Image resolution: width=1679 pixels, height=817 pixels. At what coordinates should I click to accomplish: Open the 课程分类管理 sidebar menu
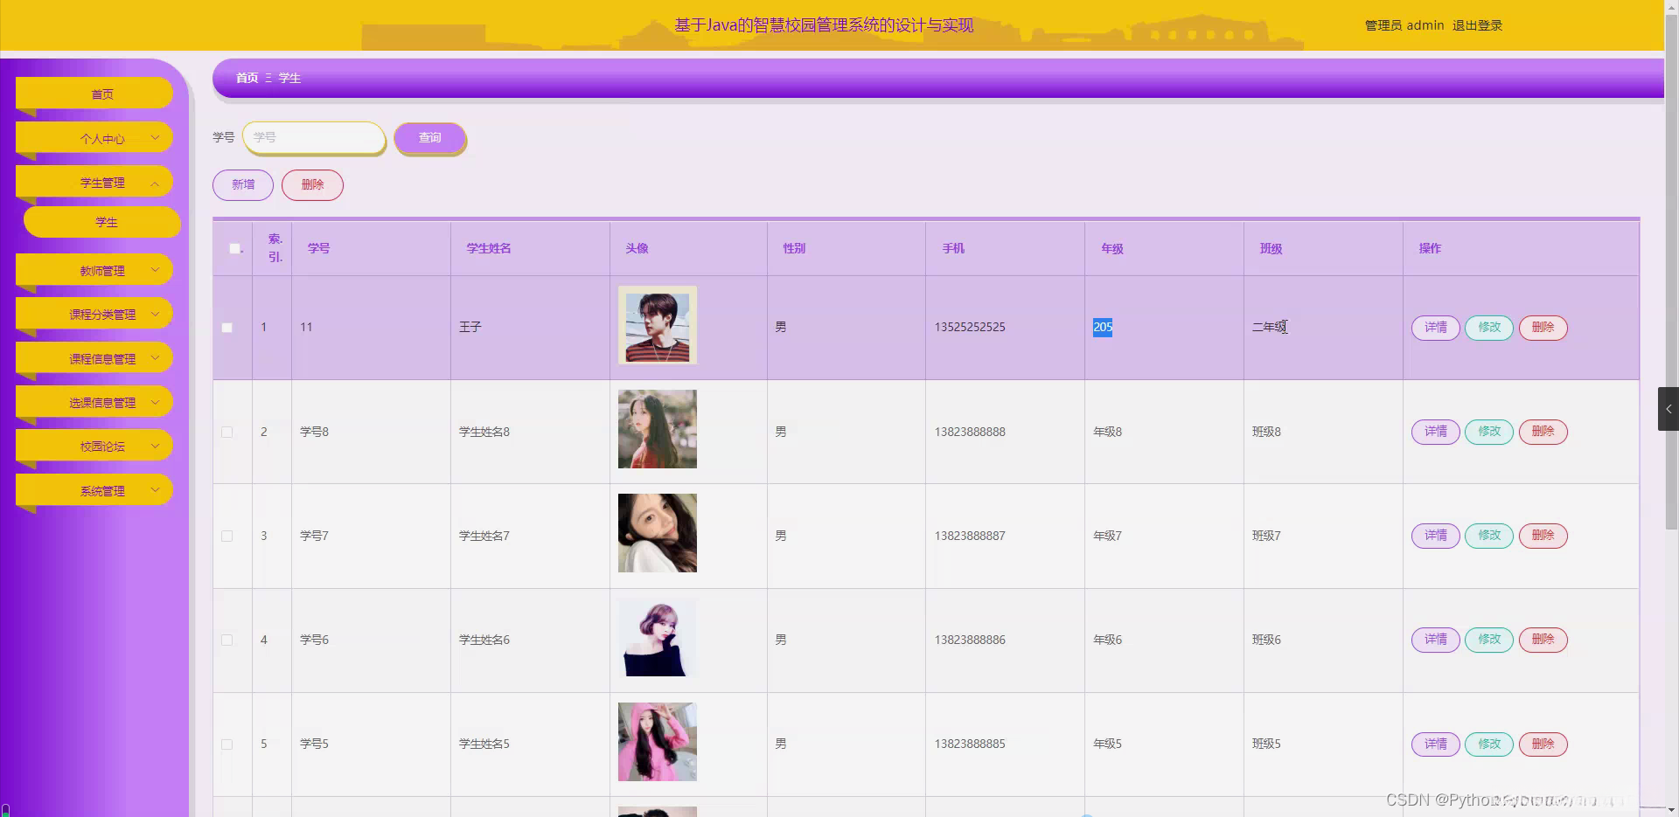(94, 314)
